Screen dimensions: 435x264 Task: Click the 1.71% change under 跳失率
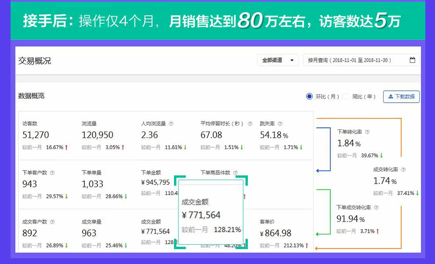pyautogui.click(x=291, y=147)
